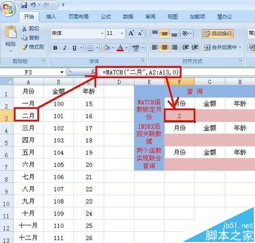Open the Customize Quick Access Toolbar arrow
The height and width of the screenshot is (243, 255).
63,5
